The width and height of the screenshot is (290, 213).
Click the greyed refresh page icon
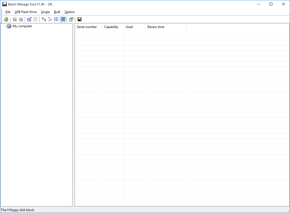tap(36, 19)
